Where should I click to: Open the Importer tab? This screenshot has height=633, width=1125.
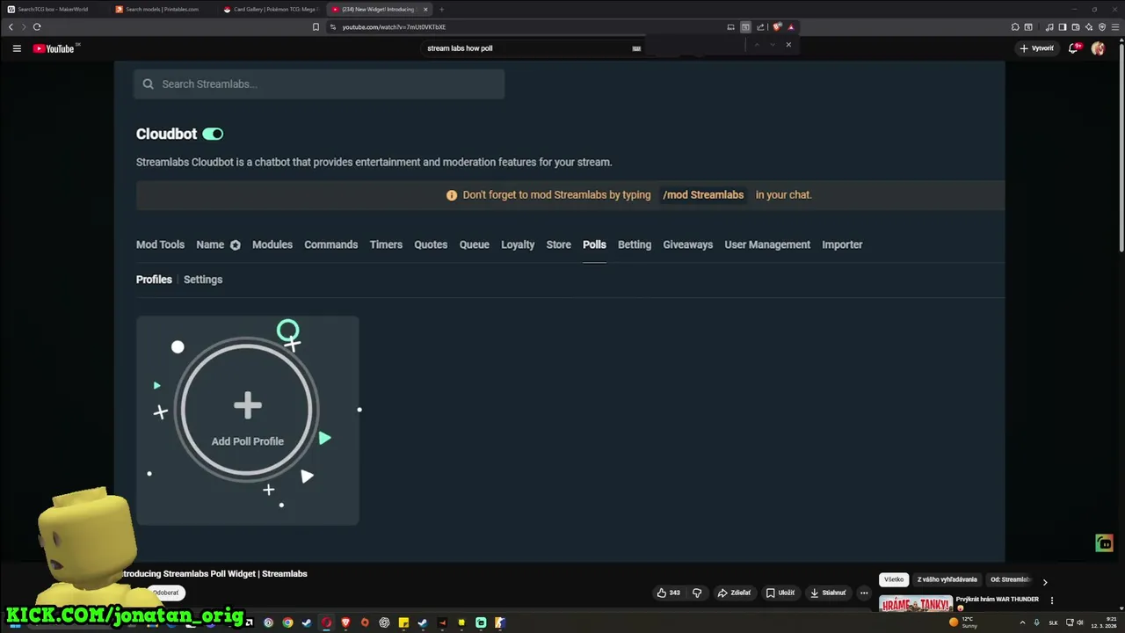pyautogui.click(x=842, y=244)
